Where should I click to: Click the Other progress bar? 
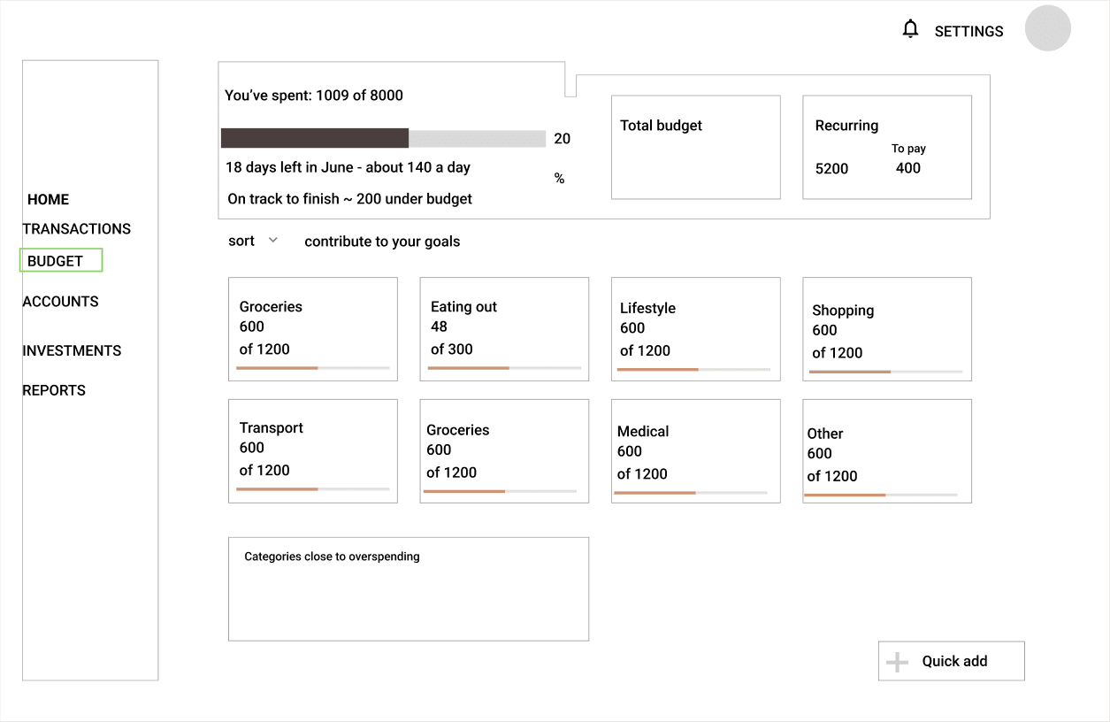pyautogui.click(x=880, y=495)
